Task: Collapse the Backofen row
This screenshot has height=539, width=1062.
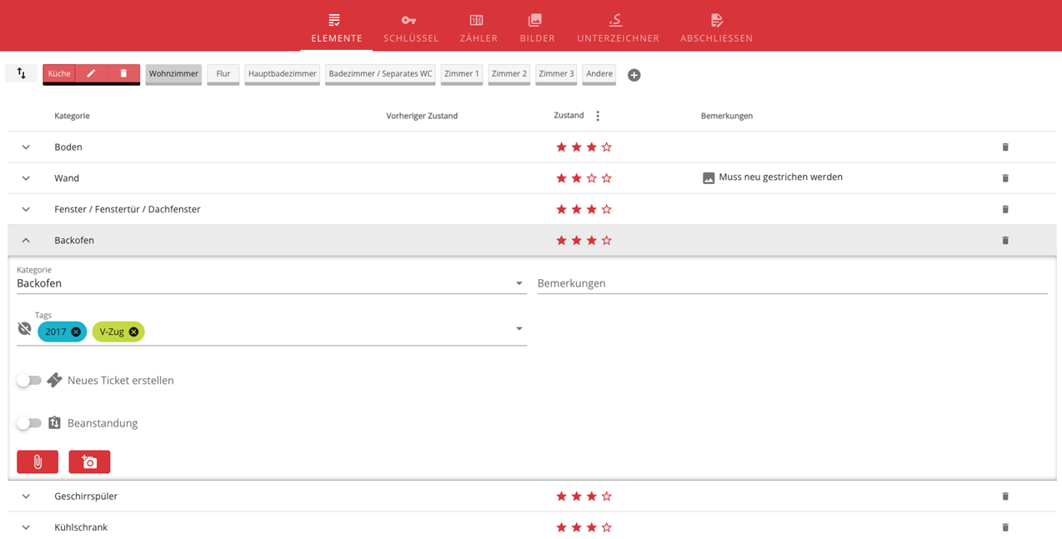Action: pos(26,241)
